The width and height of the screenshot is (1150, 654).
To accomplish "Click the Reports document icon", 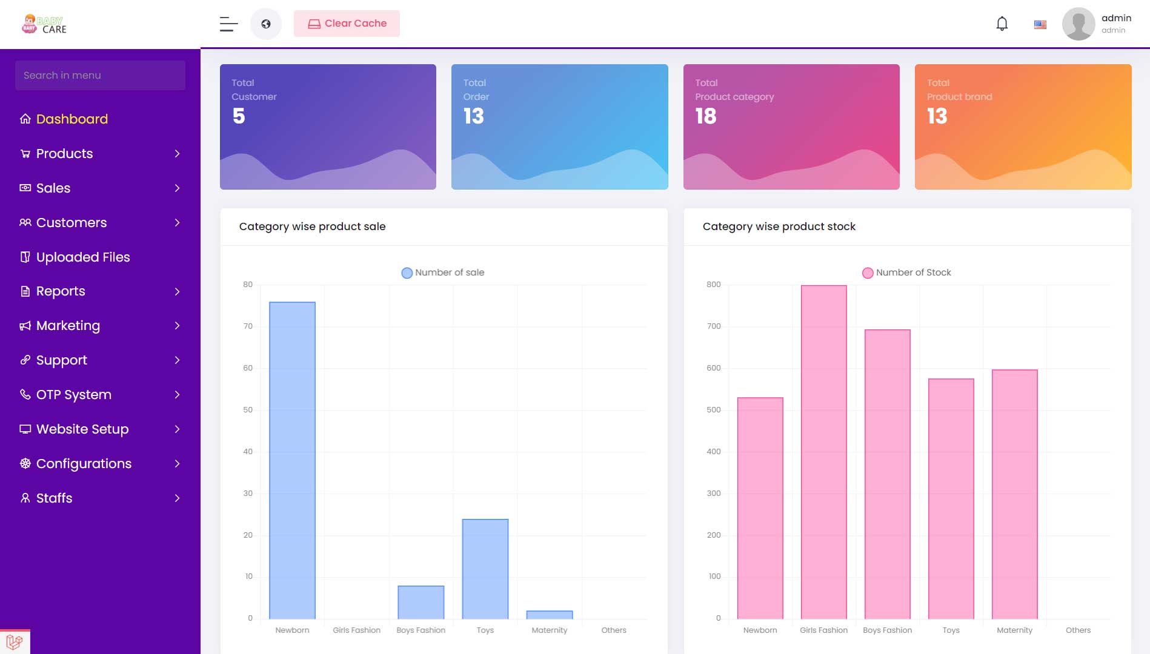I will (x=25, y=291).
